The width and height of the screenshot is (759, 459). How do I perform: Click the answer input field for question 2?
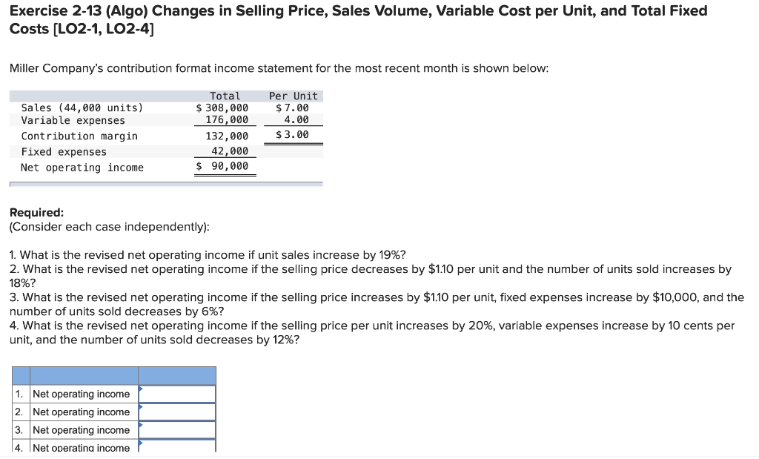(178, 412)
